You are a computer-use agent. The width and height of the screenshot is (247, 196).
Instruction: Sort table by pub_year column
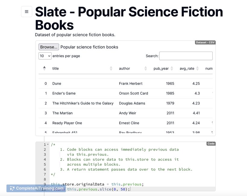[x=172, y=68]
